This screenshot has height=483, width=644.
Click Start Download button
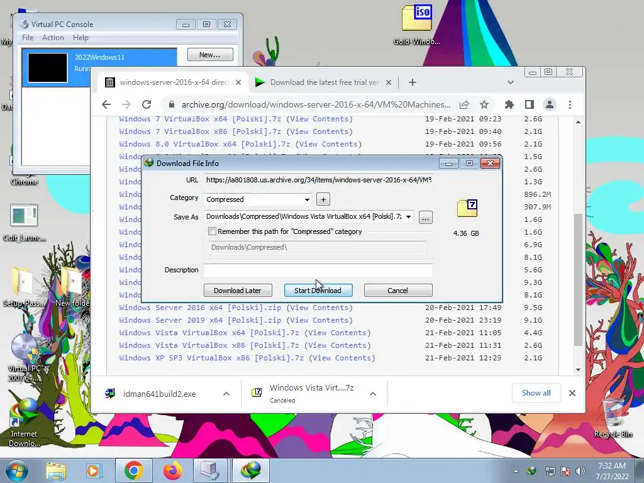pos(318,291)
